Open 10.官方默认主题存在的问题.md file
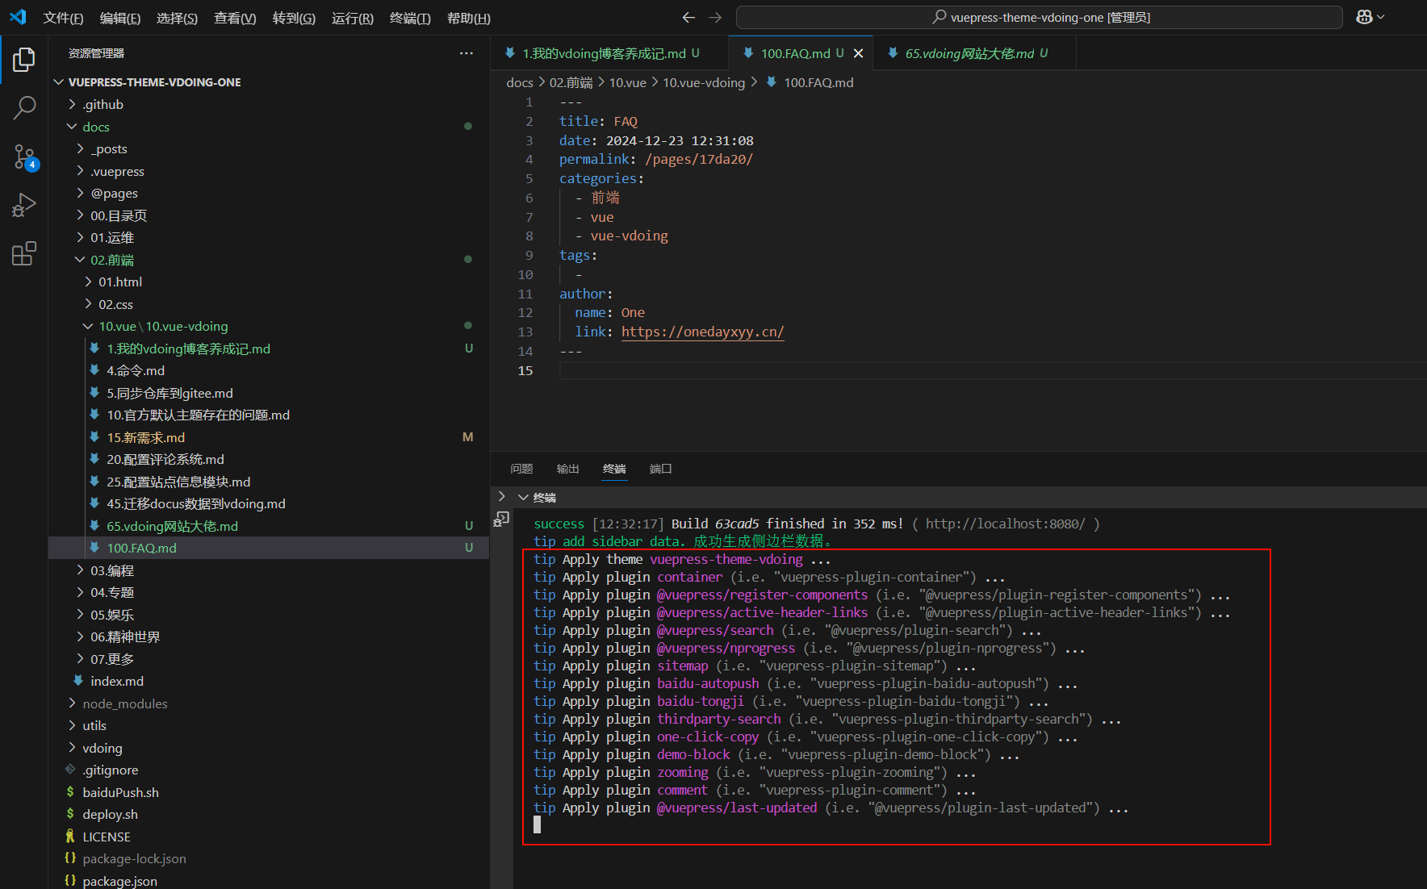Image resolution: width=1427 pixels, height=889 pixels. (269, 415)
